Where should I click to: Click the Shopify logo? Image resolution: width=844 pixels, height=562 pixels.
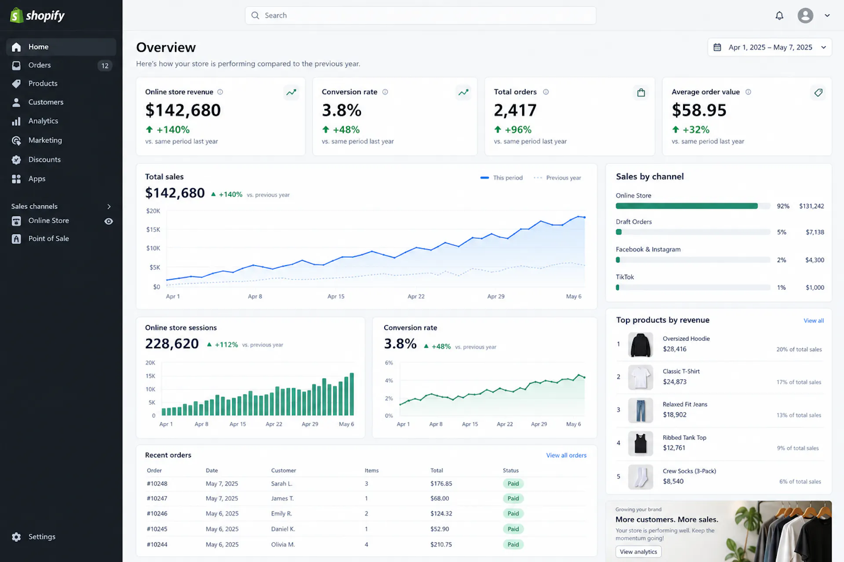tap(37, 15)
